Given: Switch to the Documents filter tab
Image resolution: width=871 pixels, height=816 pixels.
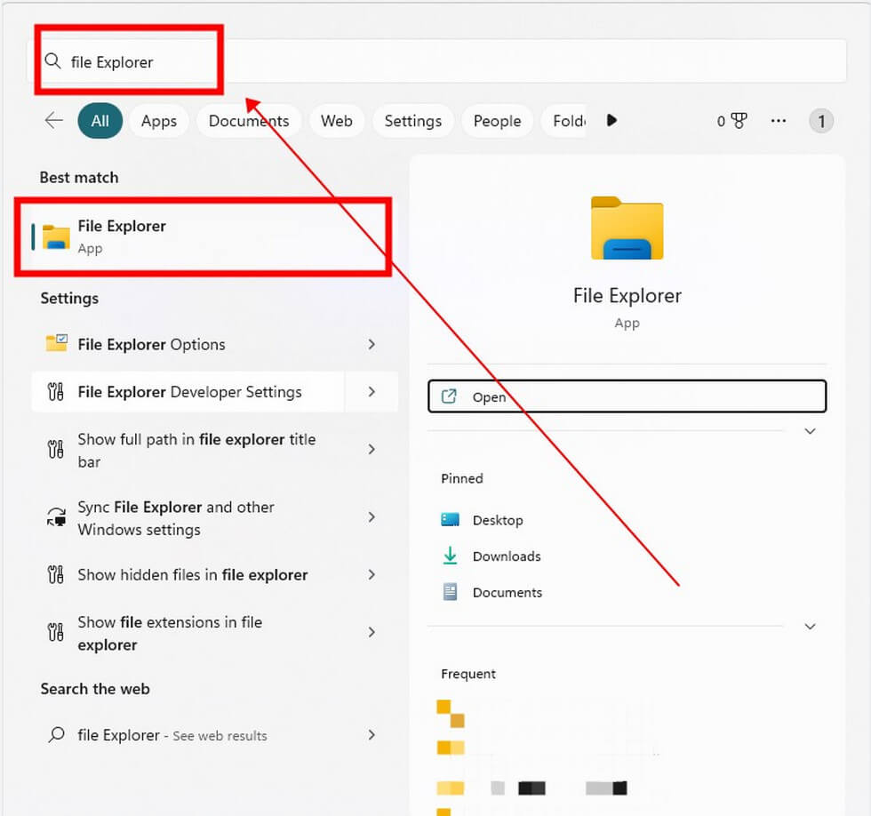Looking at the screenshot, I should 249,121.
